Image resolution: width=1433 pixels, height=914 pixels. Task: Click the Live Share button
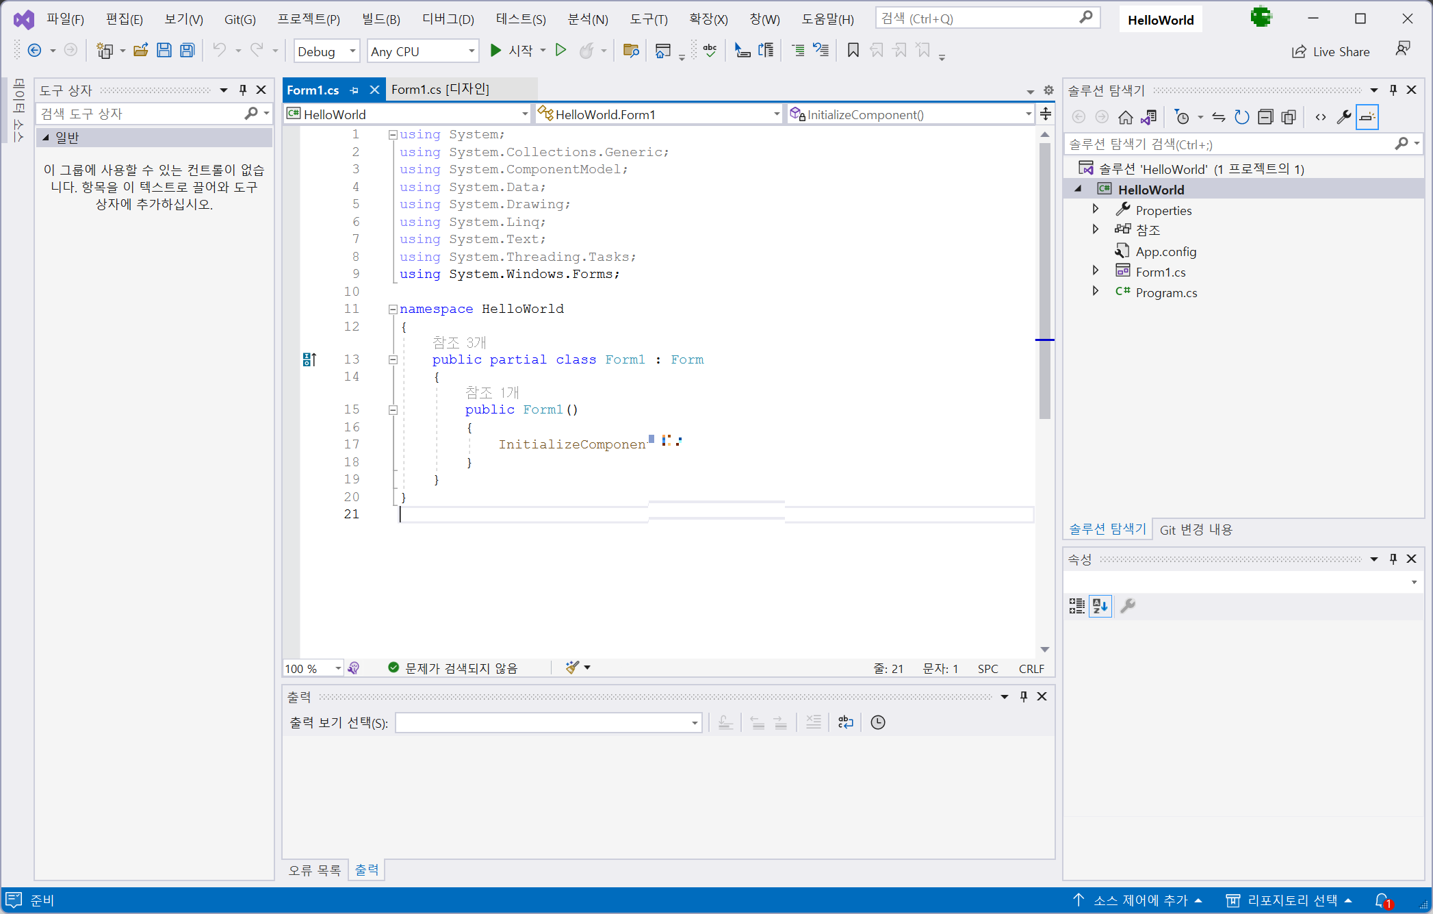click(1330, 51)
